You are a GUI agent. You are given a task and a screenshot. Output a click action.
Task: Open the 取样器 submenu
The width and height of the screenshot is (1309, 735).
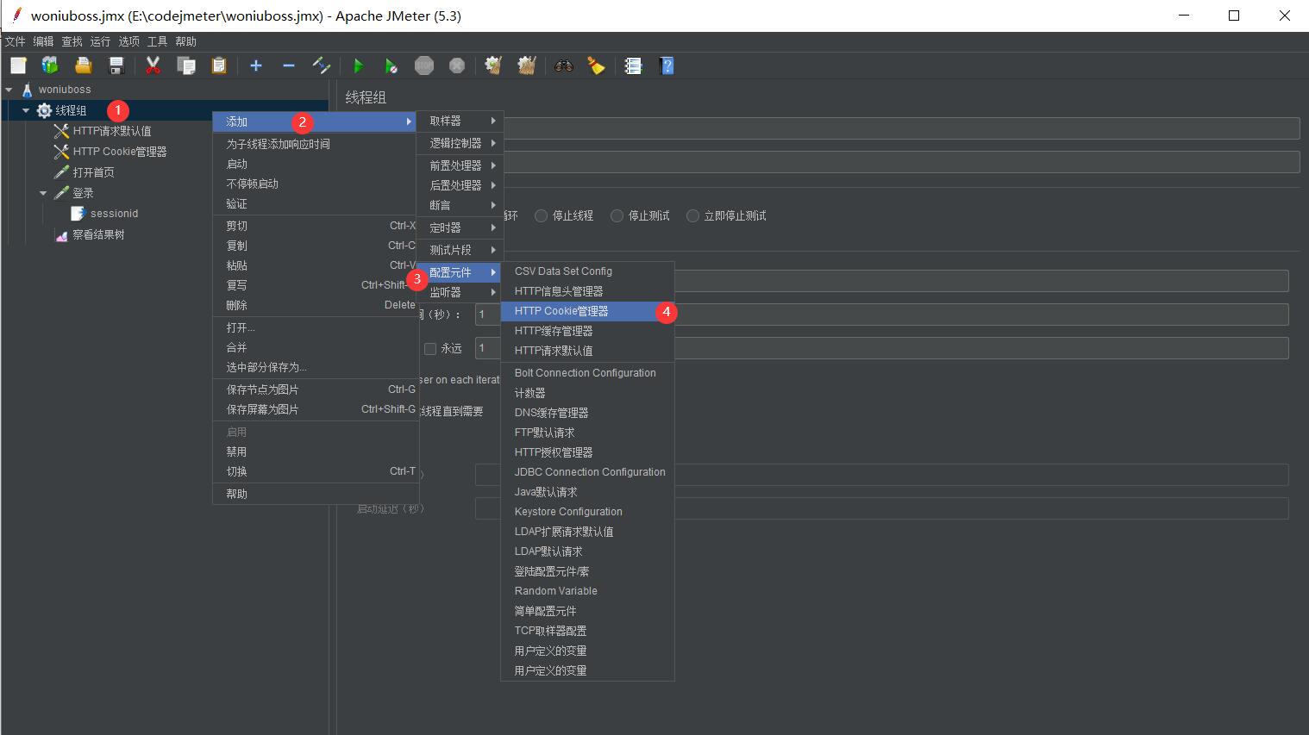coord(460,121)
